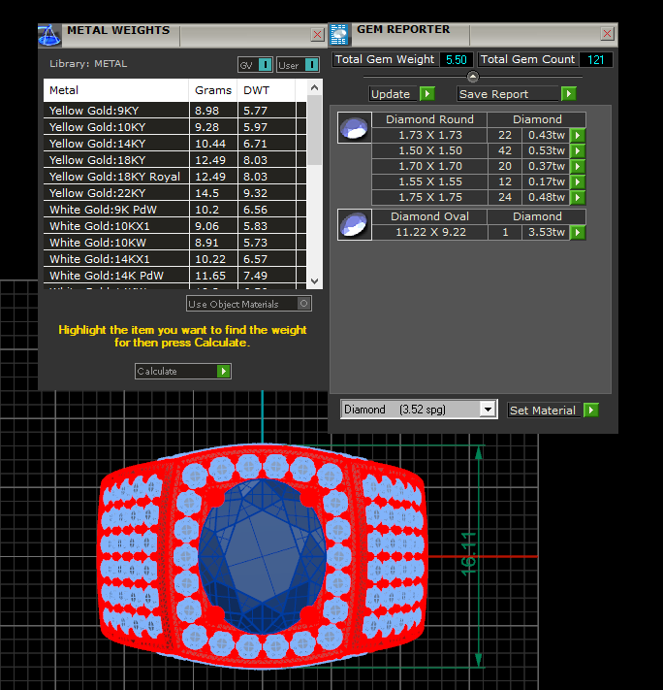Click the Grams column header
Image resolution: width=663 pixels, height=690 pixels.
tap(212, 90)
